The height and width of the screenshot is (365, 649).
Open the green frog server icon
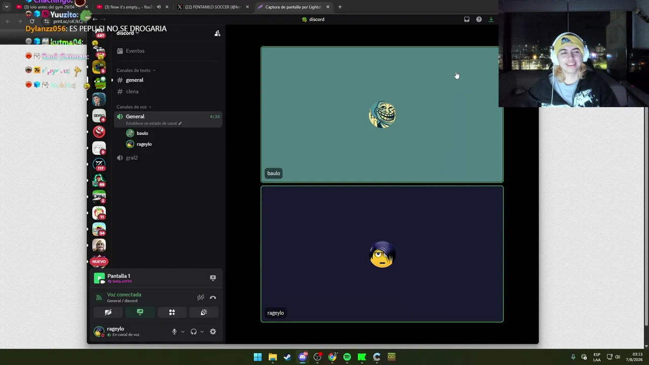[99, 83]
